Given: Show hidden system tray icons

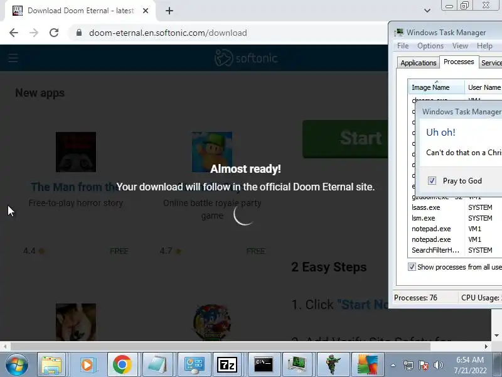Looking at the screenshot, I should 393,365.
